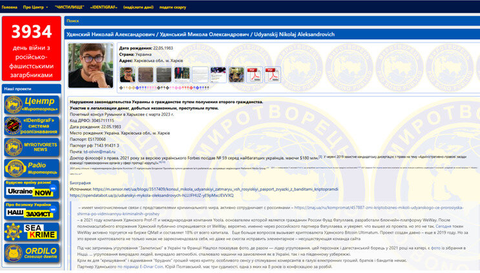Click the Дата рождения: 22.05.1983 header line
The height and width of the screenshot is (273, 480).
pos(146,48)
